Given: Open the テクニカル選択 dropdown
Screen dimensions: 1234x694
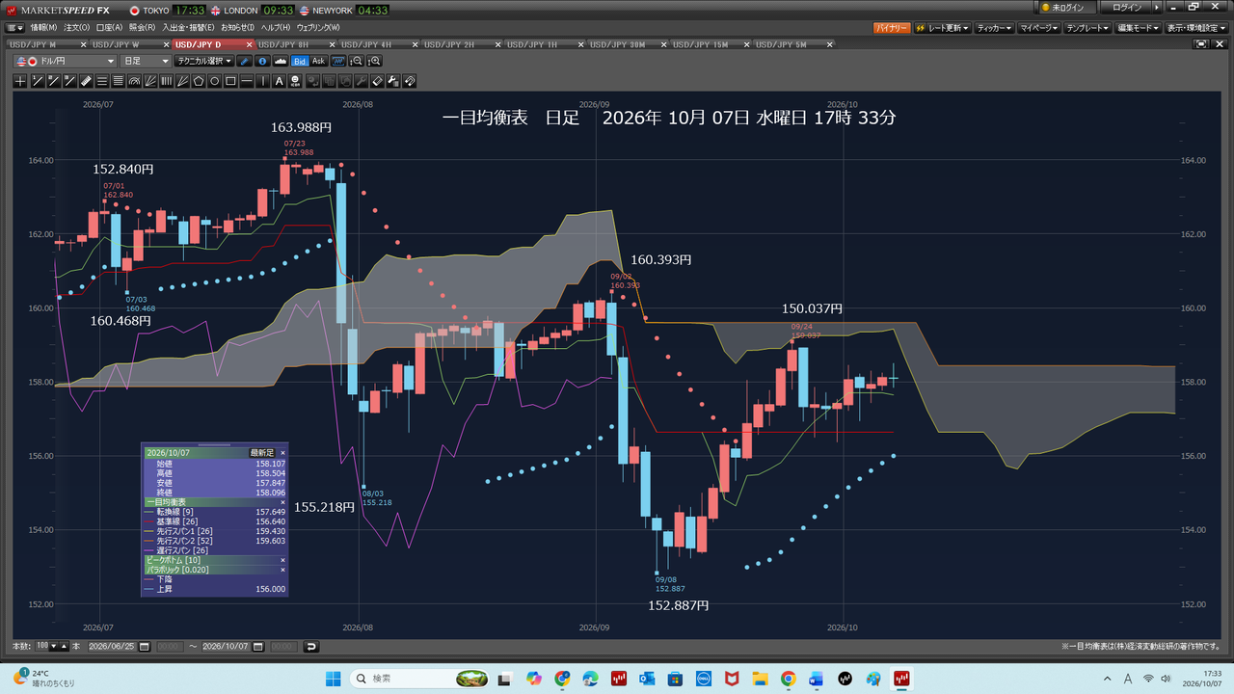Looking at the screenshot, I should (x=204, y=61).
